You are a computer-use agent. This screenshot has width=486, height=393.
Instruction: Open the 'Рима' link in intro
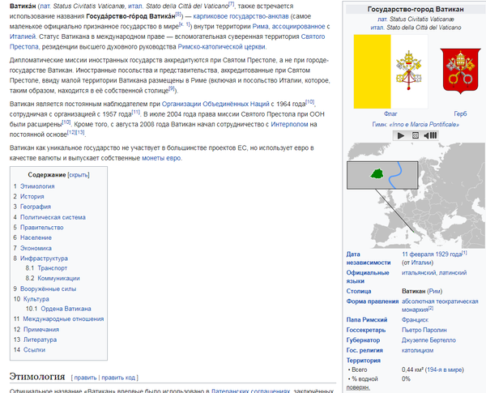point(260,27)
